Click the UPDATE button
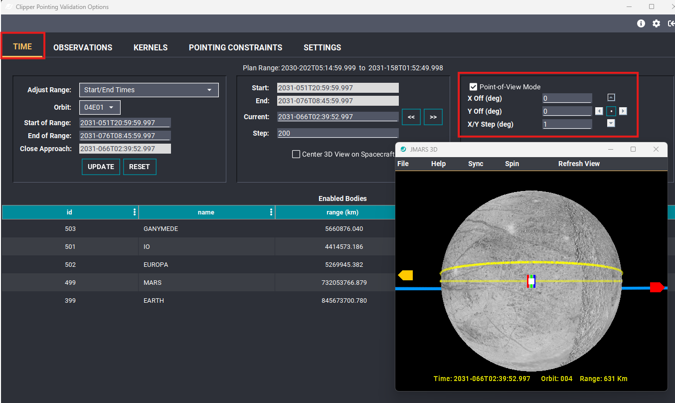The height and width of the screenshot is (403, 675). tap(101, 167)
